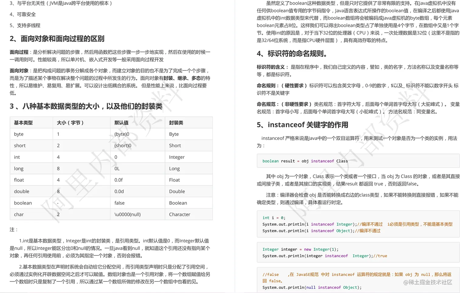Select list item "4、可靠安全"

coord(23,14)
